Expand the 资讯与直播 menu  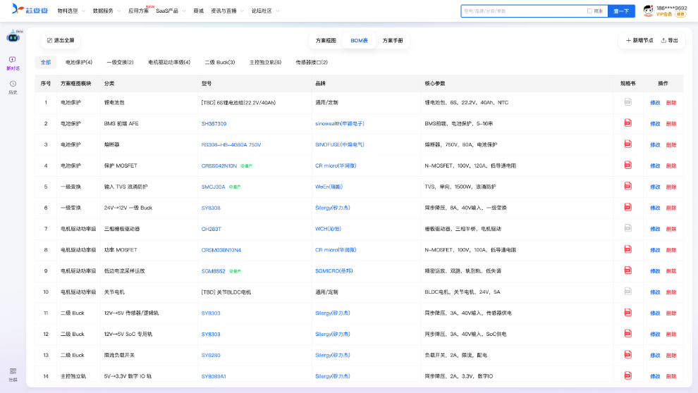[228, 11]
